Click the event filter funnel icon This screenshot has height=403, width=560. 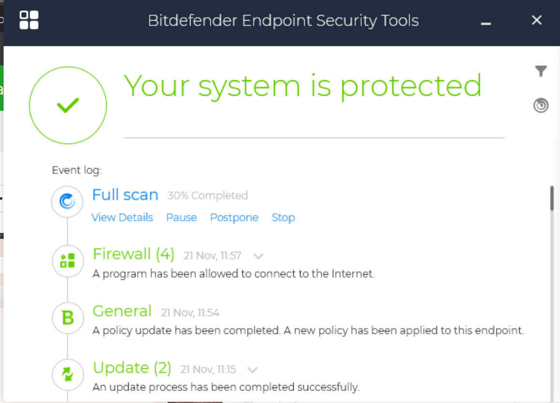[x=541, y=72]
